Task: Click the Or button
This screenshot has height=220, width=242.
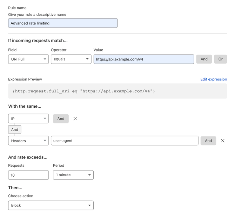Action: [x=220, y=59]
